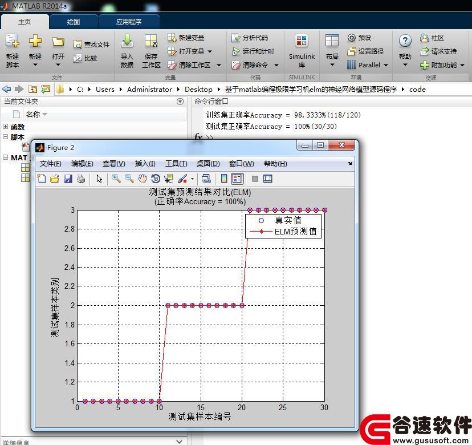Toggle the Zoom In tool
Screen dimensions: 472x445
pyautogui.click(x=116, y=179)
